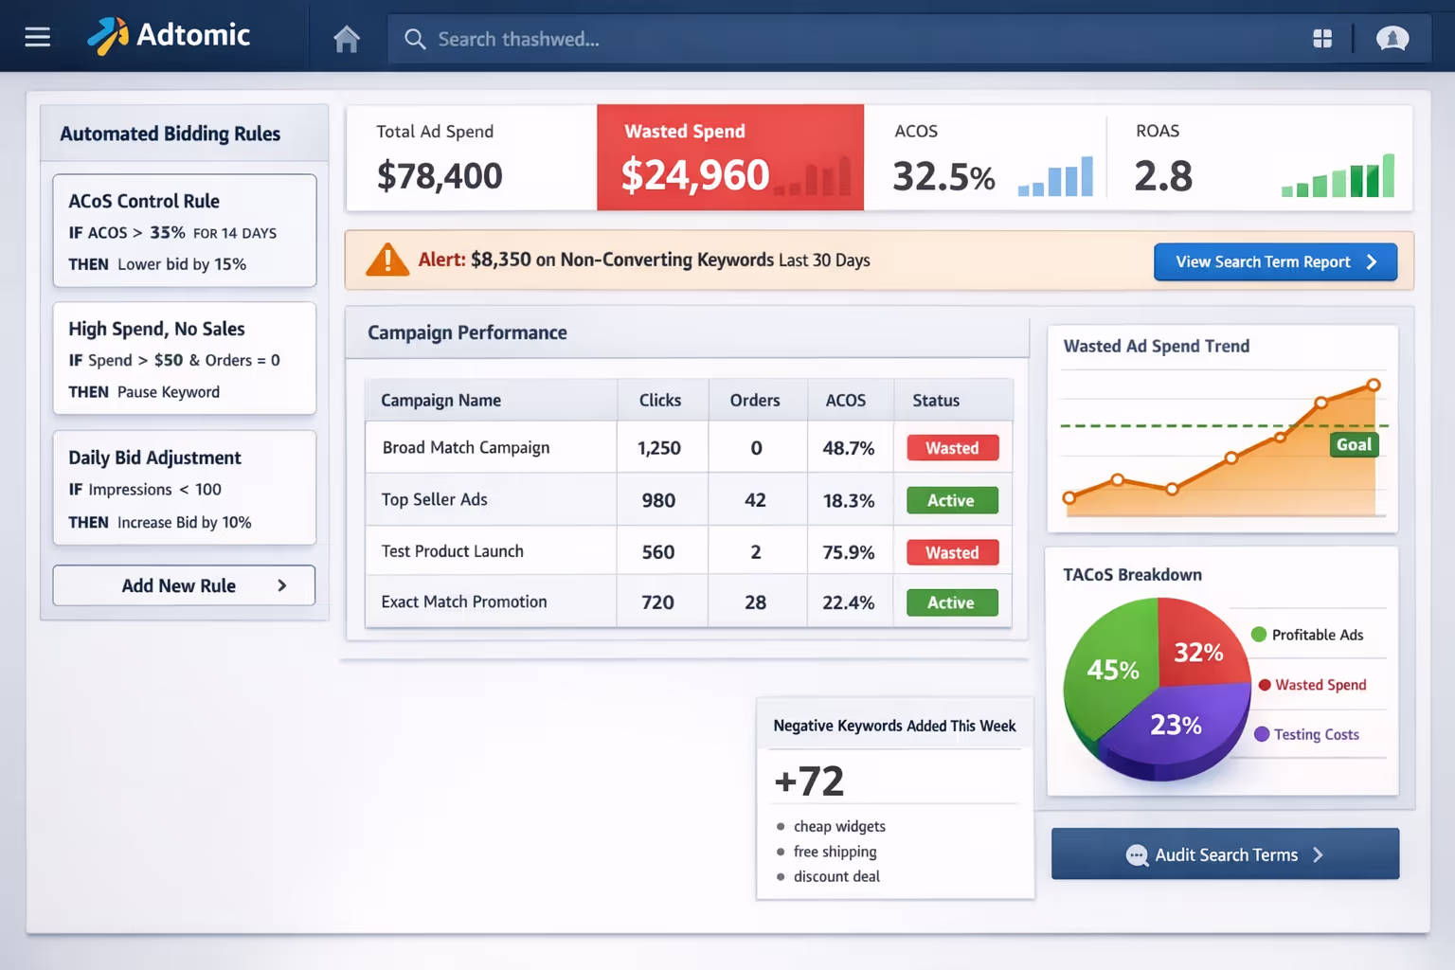
Task: Select the Top Seller Ads row name
Action: click(x=434, y=499)
